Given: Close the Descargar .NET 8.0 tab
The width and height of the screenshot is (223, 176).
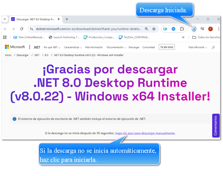Looking at the screenshot, I should pos(59,19).
